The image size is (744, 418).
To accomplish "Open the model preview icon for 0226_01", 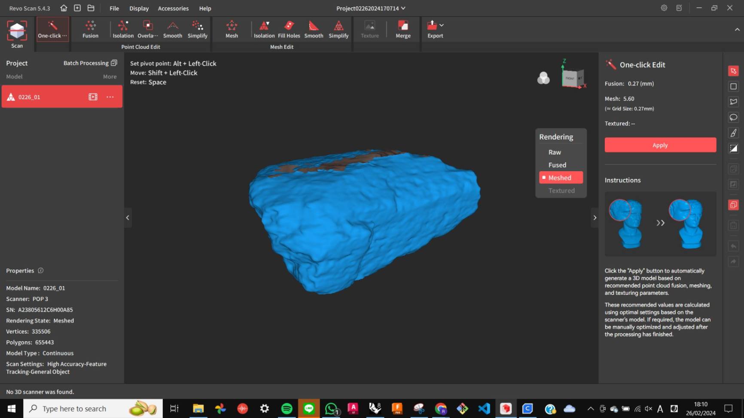I will coord(93,97).
